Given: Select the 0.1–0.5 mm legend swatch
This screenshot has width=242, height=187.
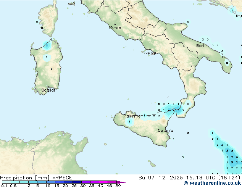Looking at the screenshot, I should [x=6, y=182].
